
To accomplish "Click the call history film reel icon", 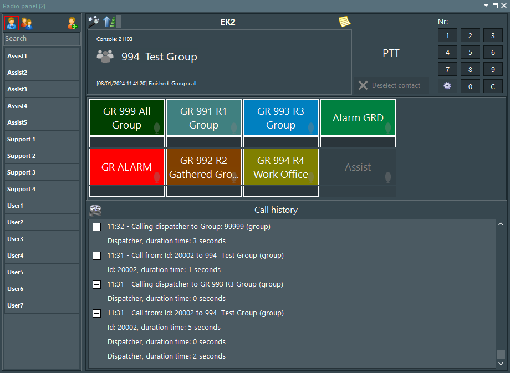I will tap(95, 210).
